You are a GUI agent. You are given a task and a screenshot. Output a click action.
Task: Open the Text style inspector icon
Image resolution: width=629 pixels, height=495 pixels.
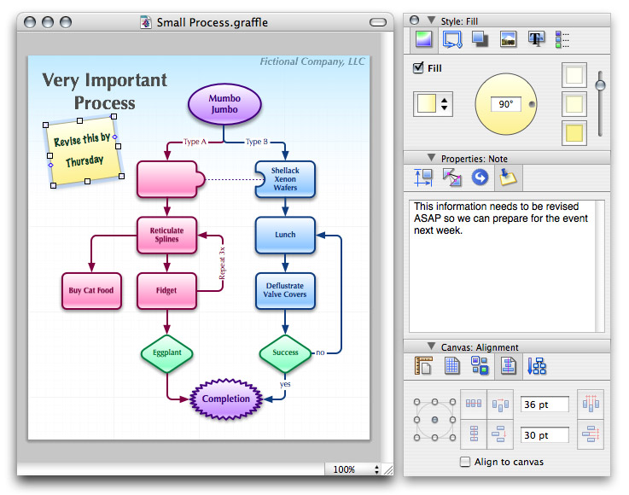(536, 39)
